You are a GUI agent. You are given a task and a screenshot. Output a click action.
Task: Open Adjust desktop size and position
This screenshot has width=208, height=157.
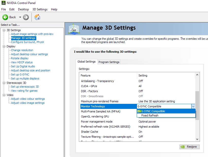point(30,70)
